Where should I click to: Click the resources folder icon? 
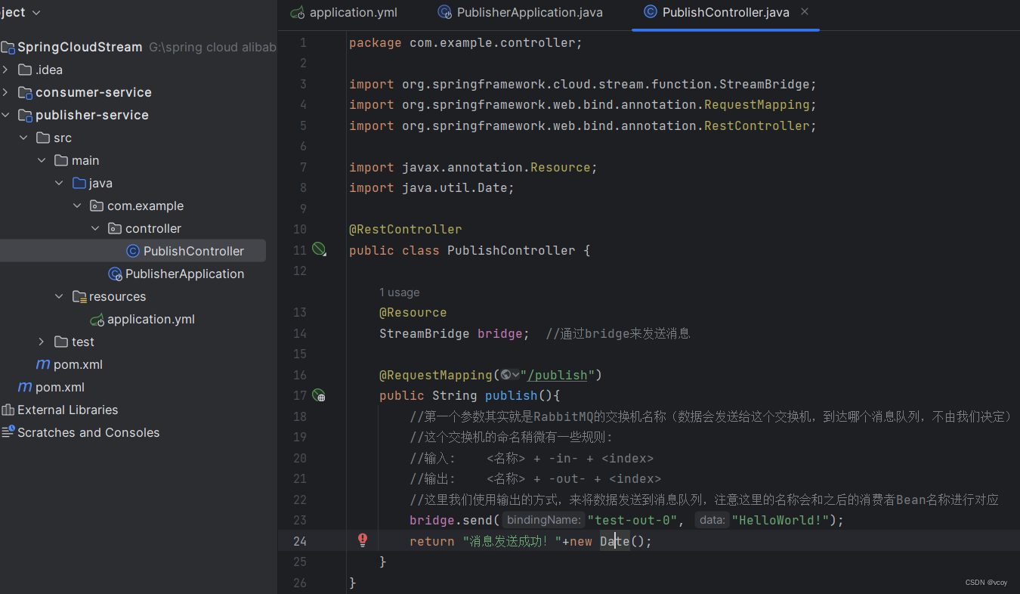tap(79, 296)
